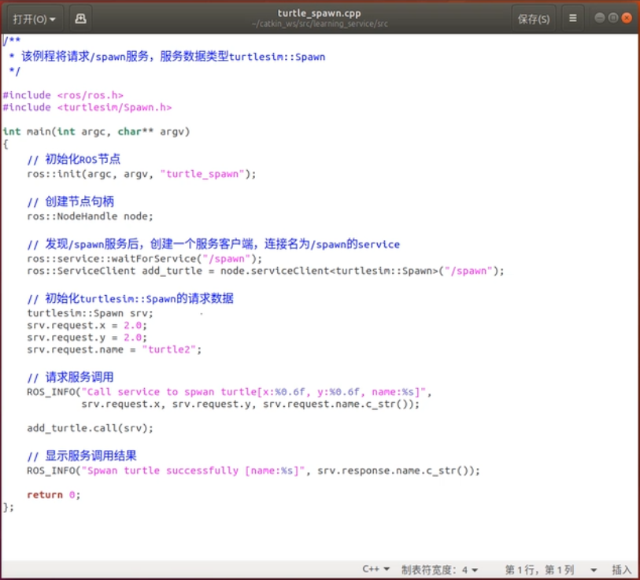Click the ~/catkin_ws/src/learning_service/src path subtitle
640x580 pixels.
(320, 24)
